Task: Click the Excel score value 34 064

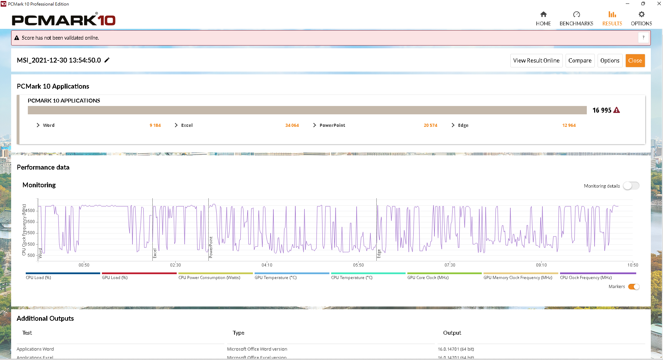Action: tap(292, 125)
